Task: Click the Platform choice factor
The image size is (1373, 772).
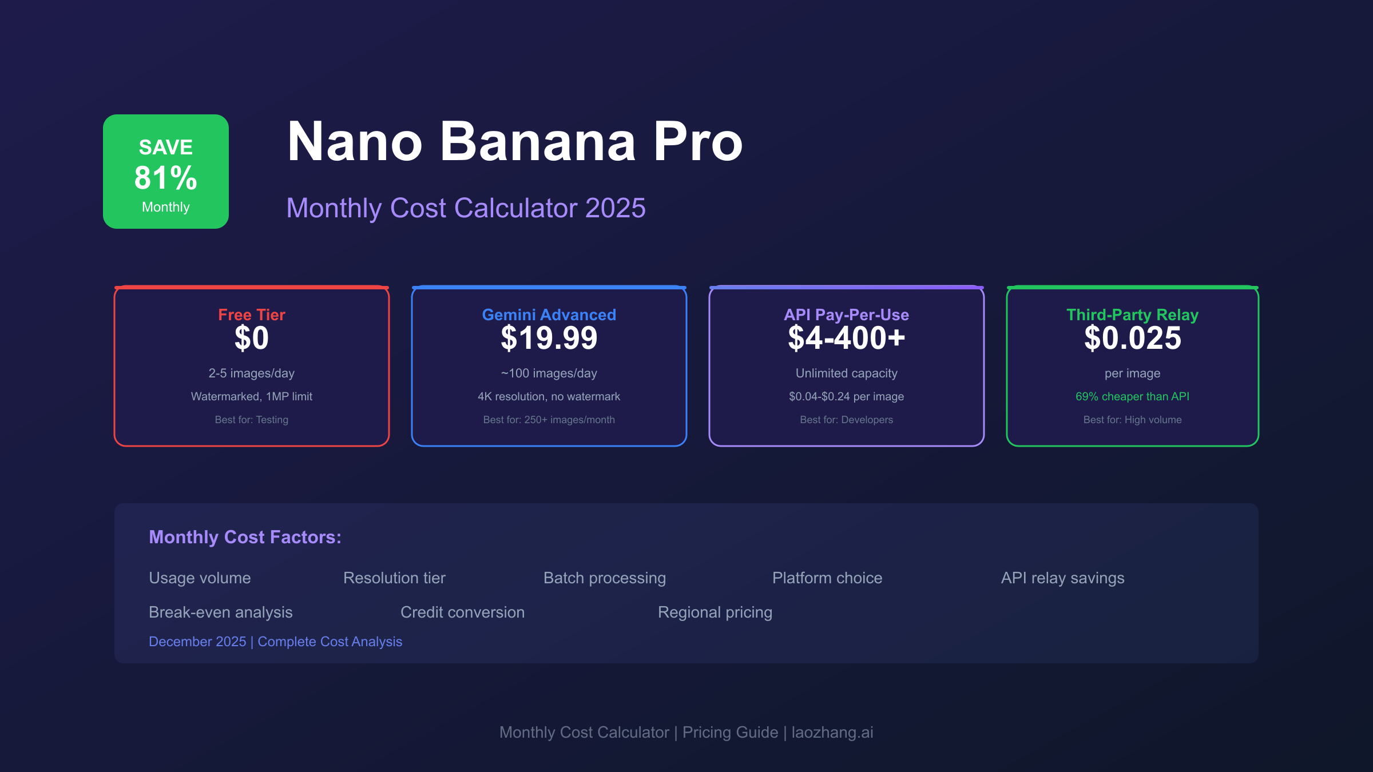Action: [827, 578]
